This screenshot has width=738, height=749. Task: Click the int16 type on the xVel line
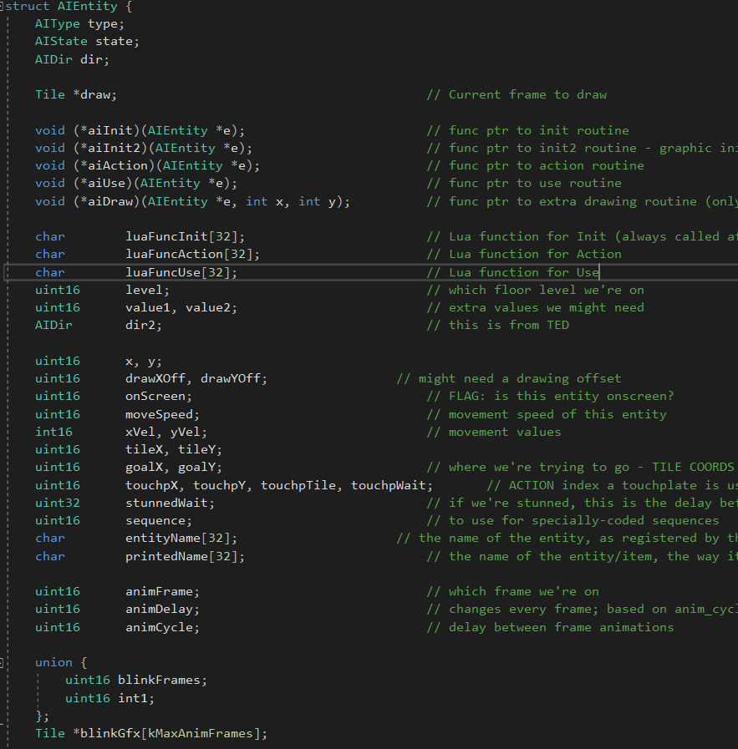53,433
